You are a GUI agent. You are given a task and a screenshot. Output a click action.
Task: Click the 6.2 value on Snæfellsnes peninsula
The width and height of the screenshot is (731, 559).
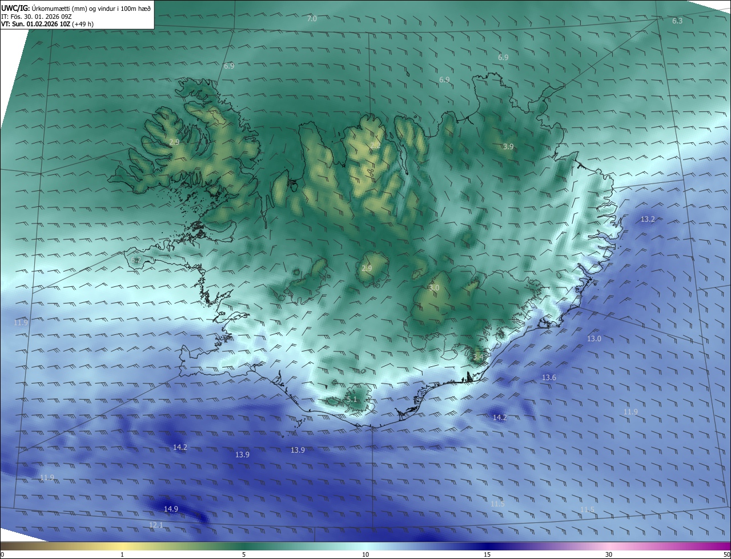point(135,260)
